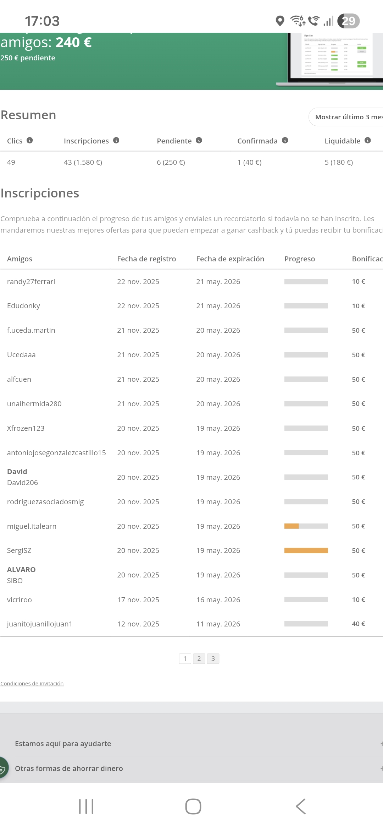Tap miguel.italearn's partial progress bar
Viewport: 383px width, 831px height.
[306, 526]
